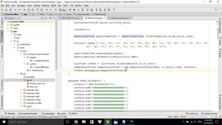222x125 pixels.
Task: Open Task View on the taskbar
Action: coord(68,122)
